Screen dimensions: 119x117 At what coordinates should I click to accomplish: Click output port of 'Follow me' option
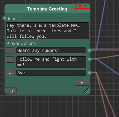click(x=90, y=59)
